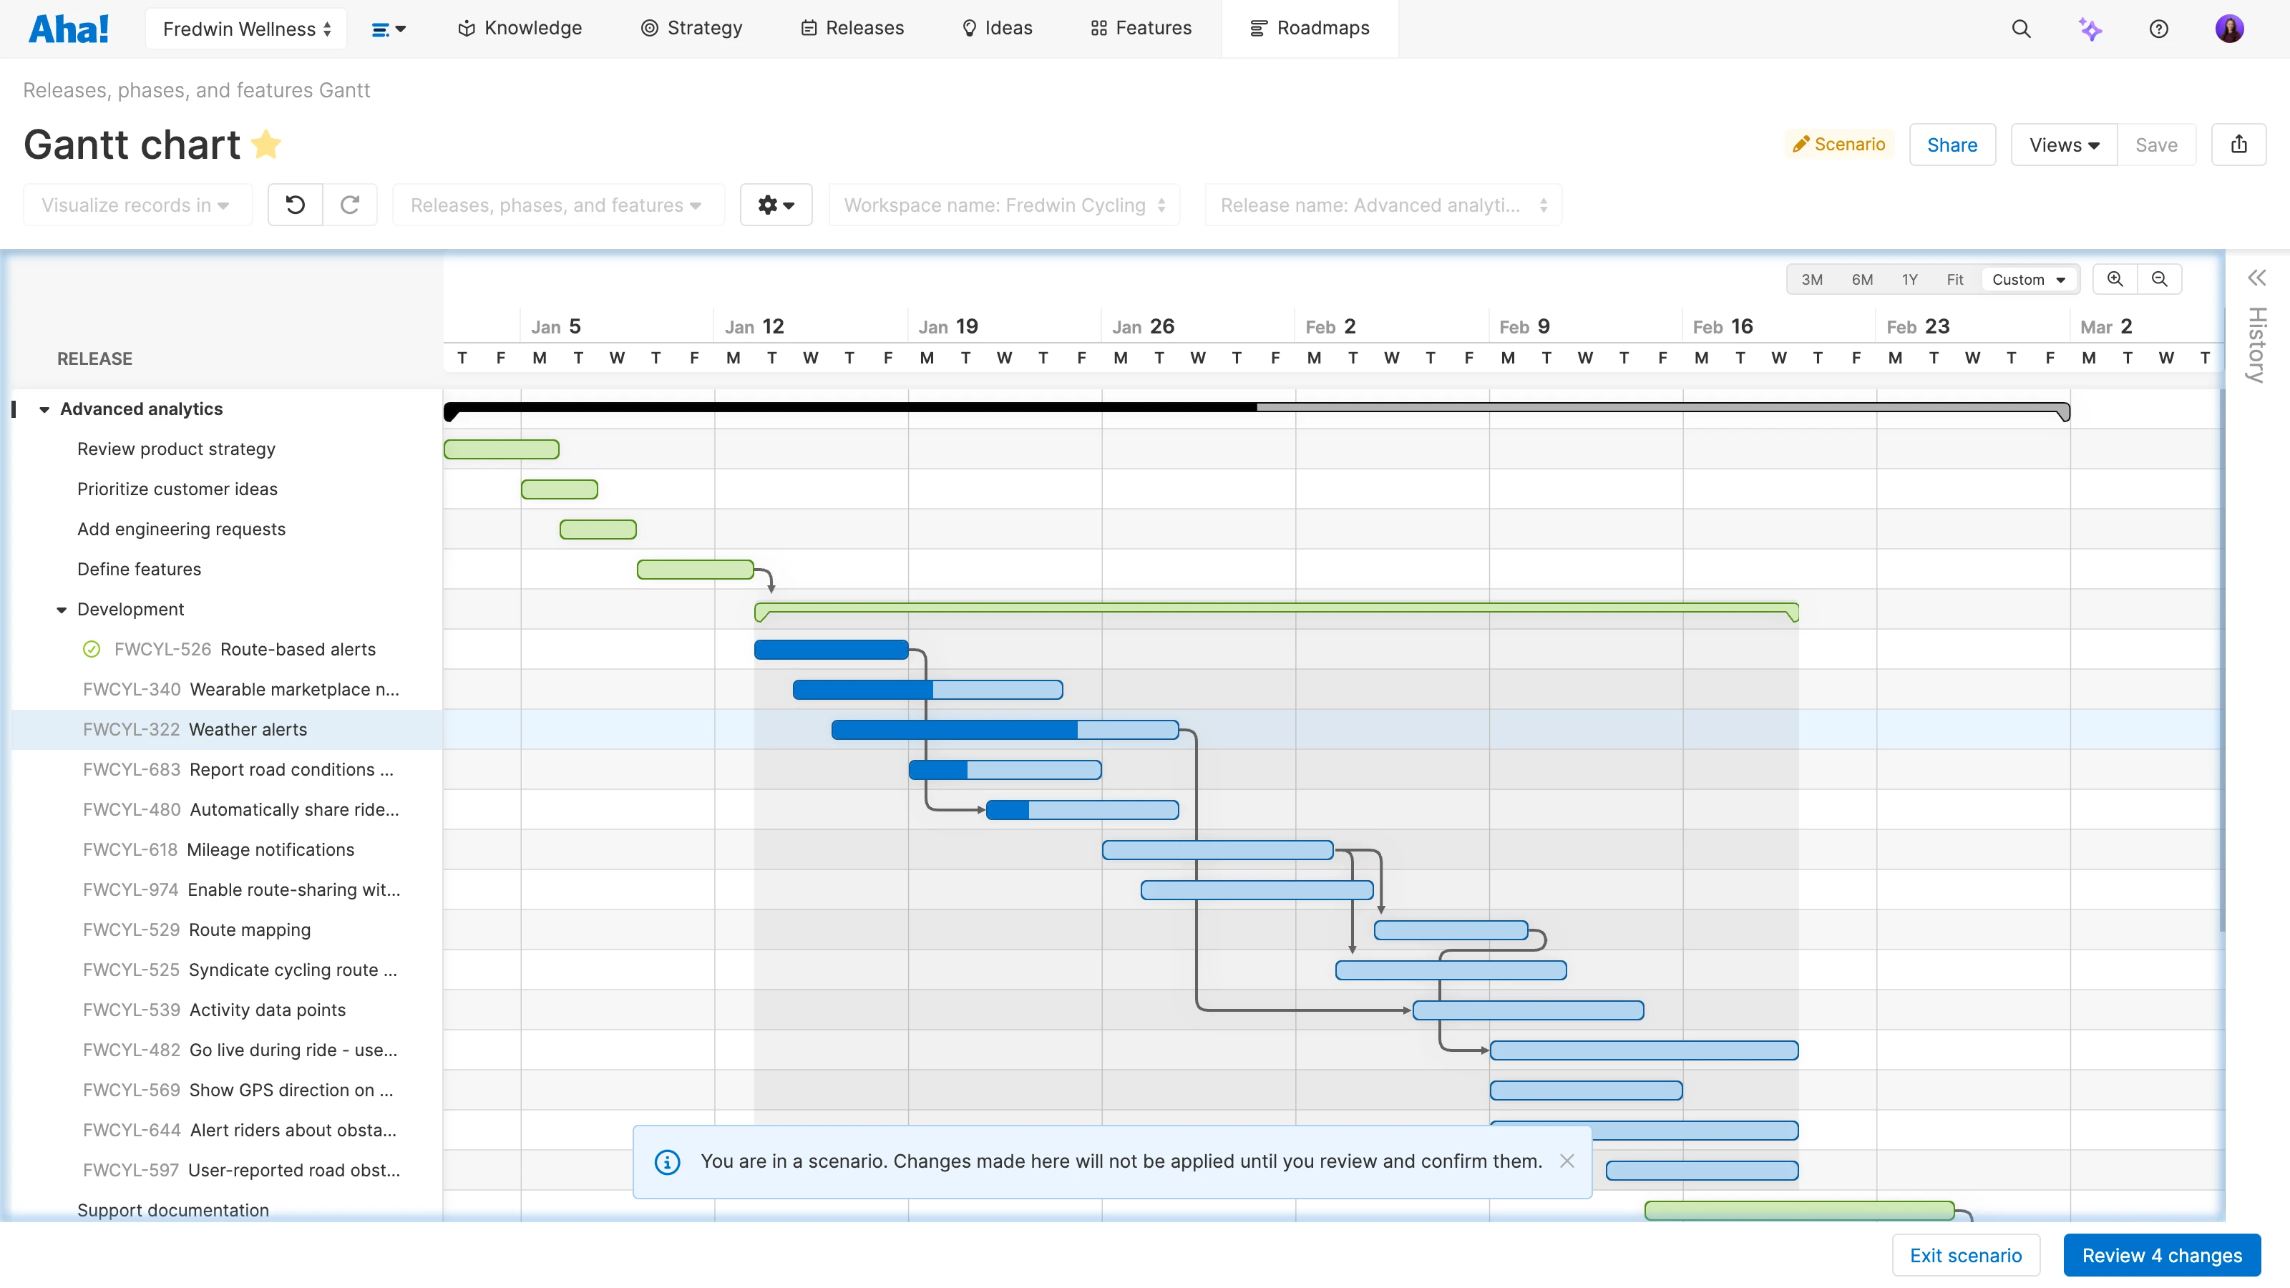This screenshot has width=2290, height=1288.
Task: Zoom in on the Gantt timeline
Action: coord(2115,279)
